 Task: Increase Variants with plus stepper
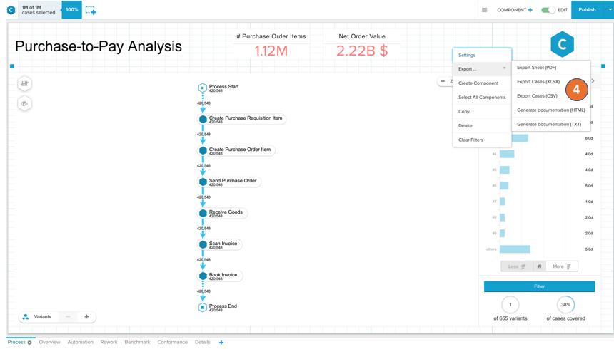[x=86, y=317]
